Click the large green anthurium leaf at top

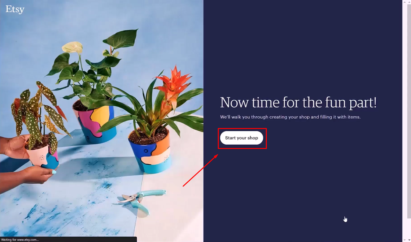click(121, 39)
